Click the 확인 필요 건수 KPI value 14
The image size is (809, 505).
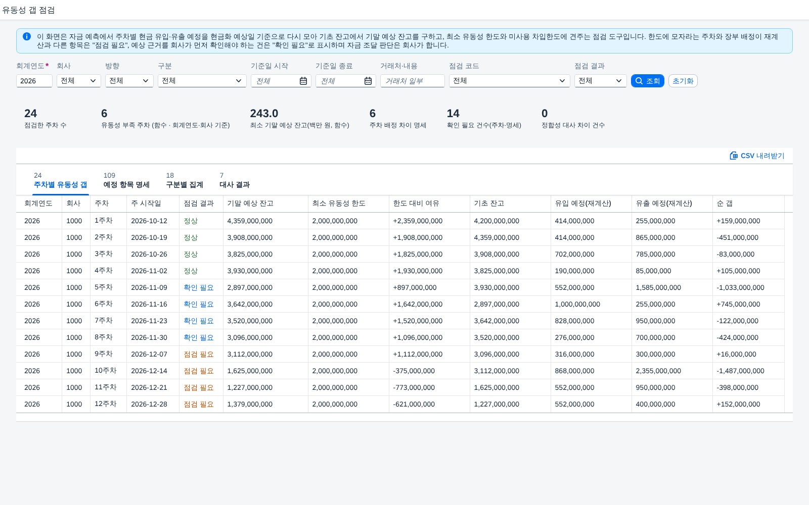coord(453,114)
